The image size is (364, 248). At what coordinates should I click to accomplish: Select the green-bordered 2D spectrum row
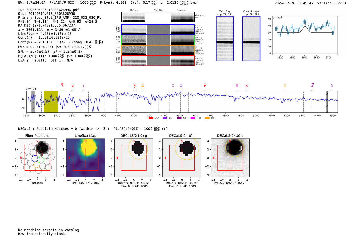tap(158, 40)
